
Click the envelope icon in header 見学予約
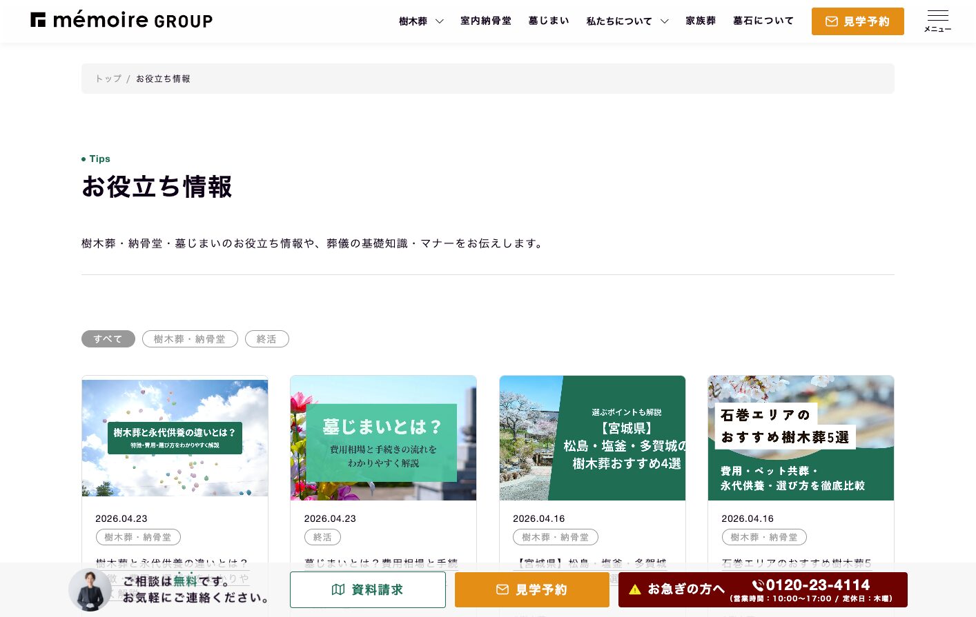tap(831, 21)
